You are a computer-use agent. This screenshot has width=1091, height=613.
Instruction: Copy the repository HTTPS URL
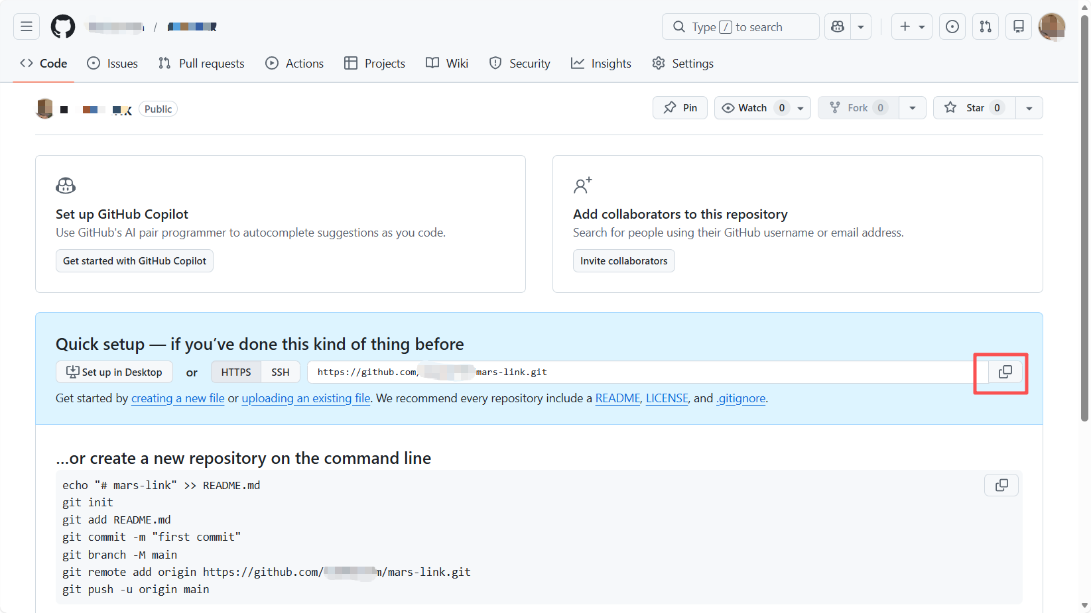(x=1005, y=372)
